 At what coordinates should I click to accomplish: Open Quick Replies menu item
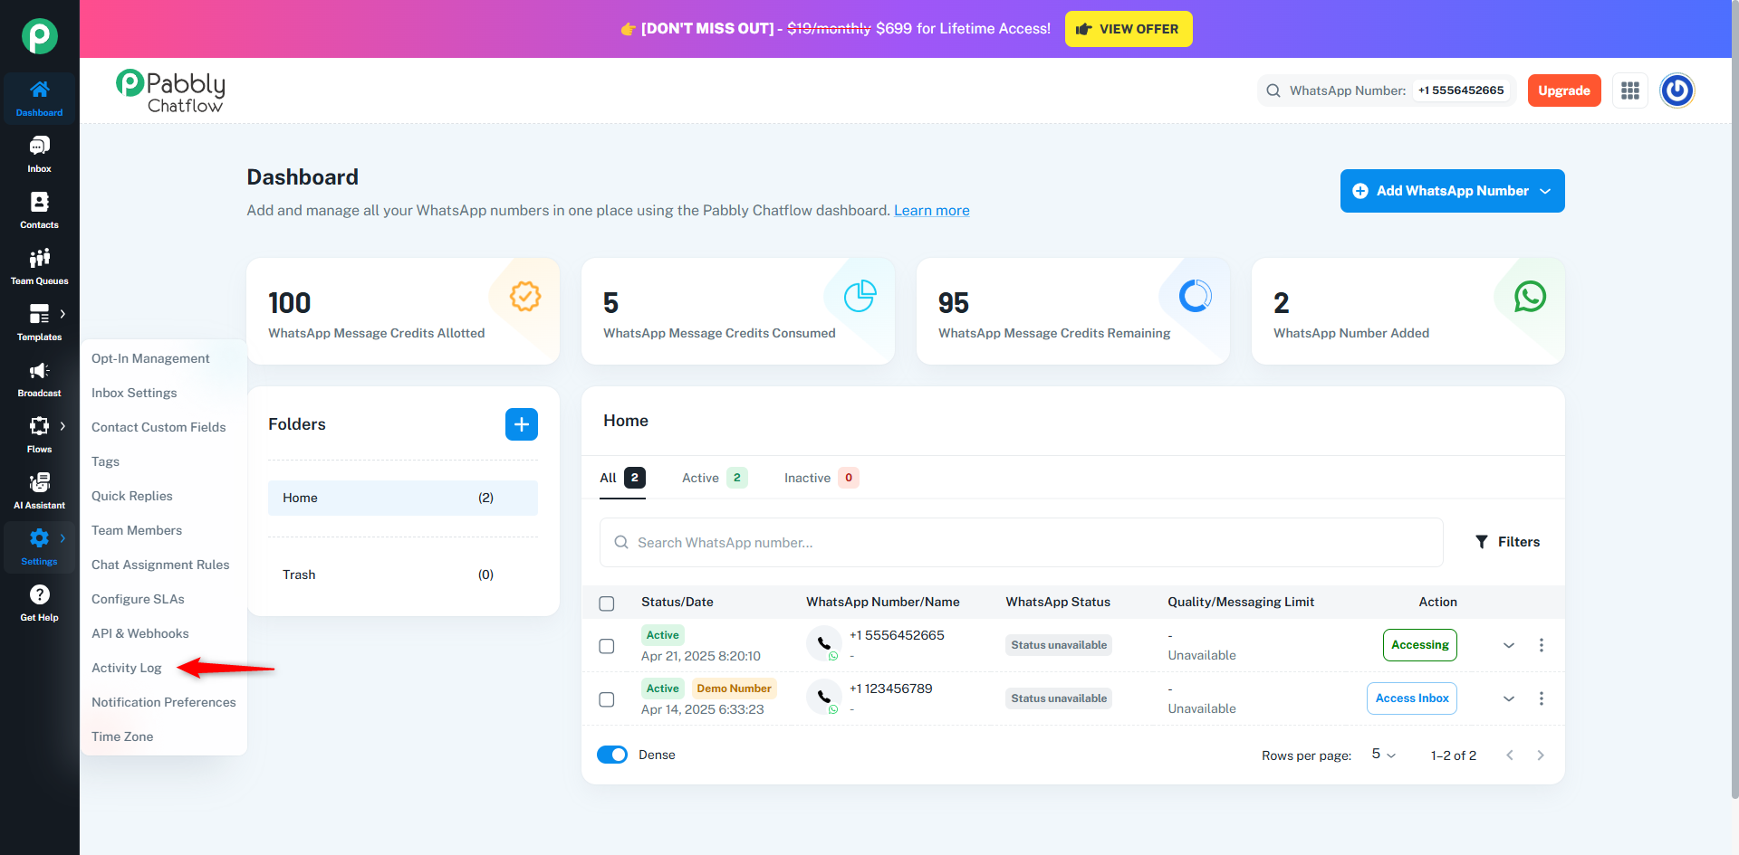(x=132, y=496)
